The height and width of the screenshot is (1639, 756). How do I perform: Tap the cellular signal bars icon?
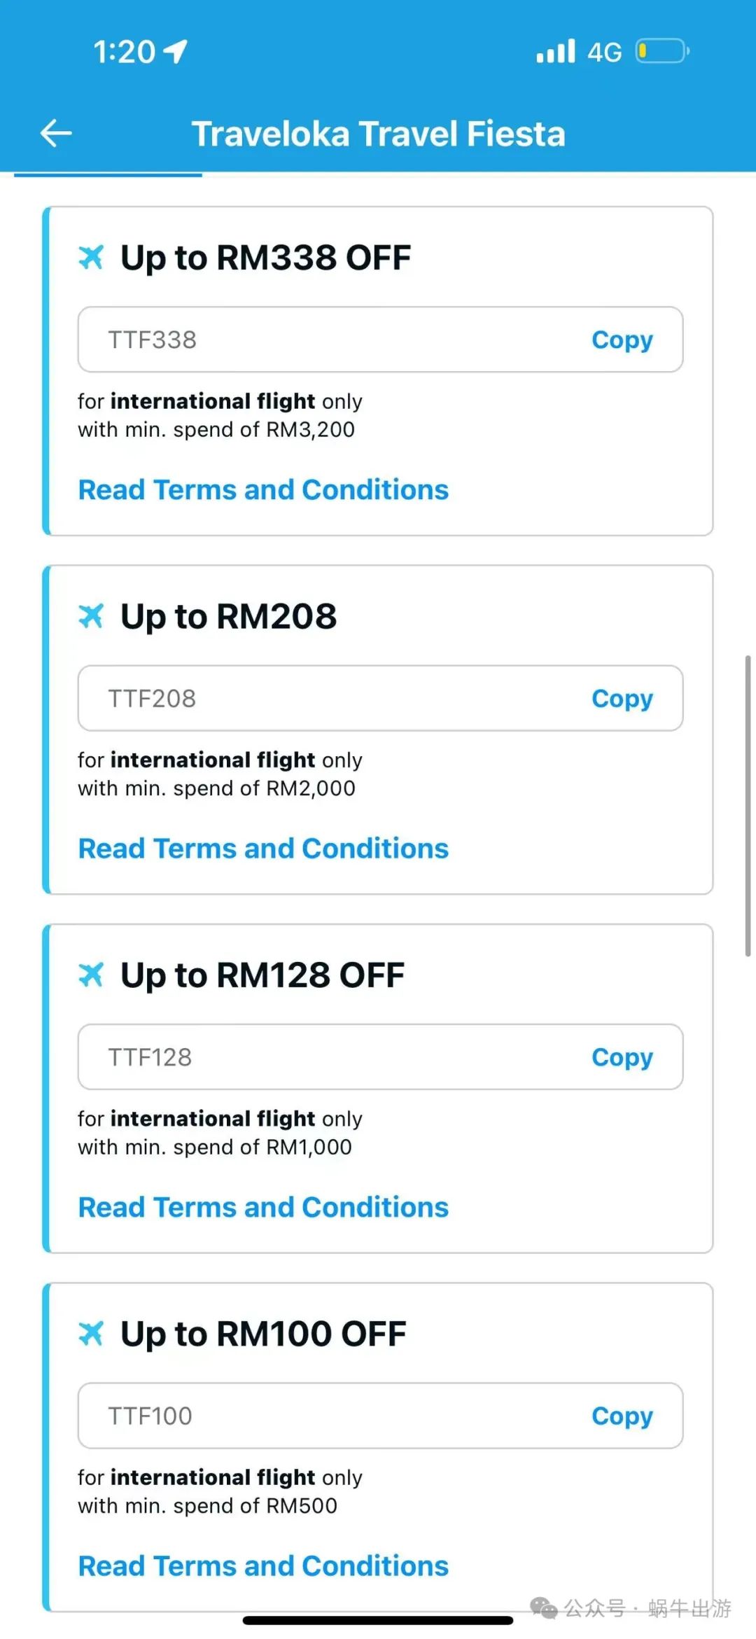556,51
